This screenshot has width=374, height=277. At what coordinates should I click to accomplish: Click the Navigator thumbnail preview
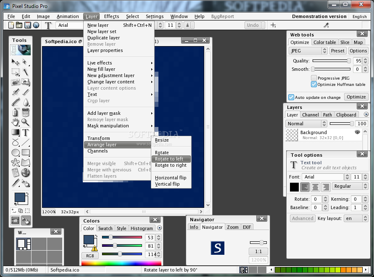[x=217, y=248]
